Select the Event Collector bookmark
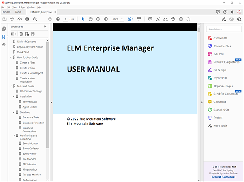 31,149
